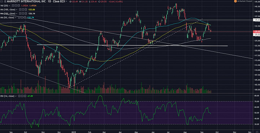Screen dimensions: 260x133
Task: Expand the MA (100, close) dropdown arrow
Action: tap(17, 10)
